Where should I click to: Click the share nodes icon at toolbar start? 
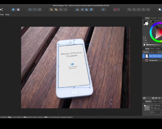(x=1, y=10)
